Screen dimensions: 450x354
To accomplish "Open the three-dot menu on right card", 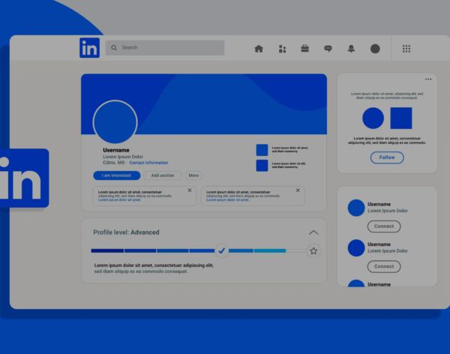I will pos(428,79).
